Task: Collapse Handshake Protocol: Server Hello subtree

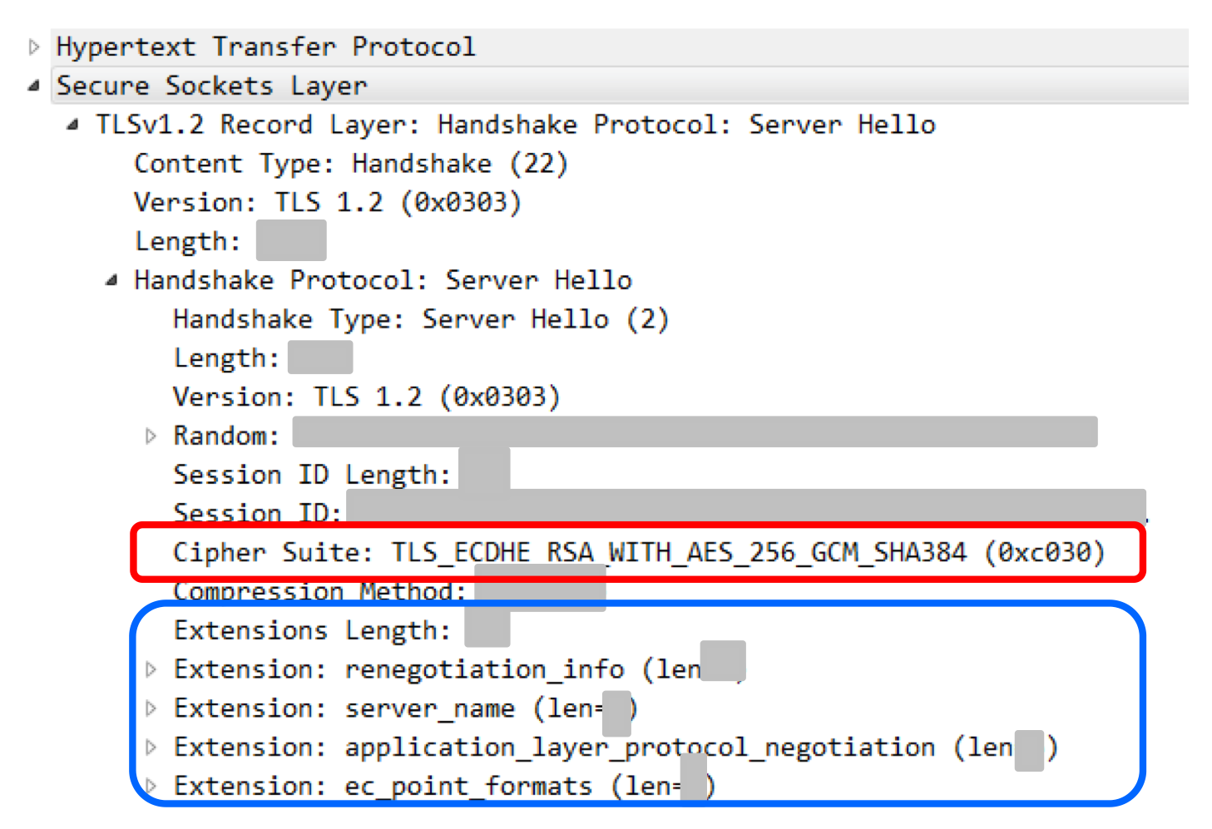Action: (x=111, y=280)
